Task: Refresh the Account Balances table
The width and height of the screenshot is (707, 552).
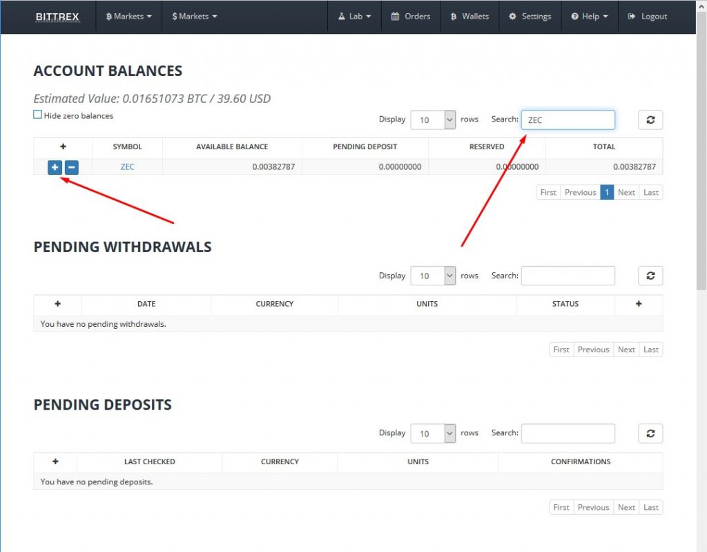Action: click(x=650, y=120)
